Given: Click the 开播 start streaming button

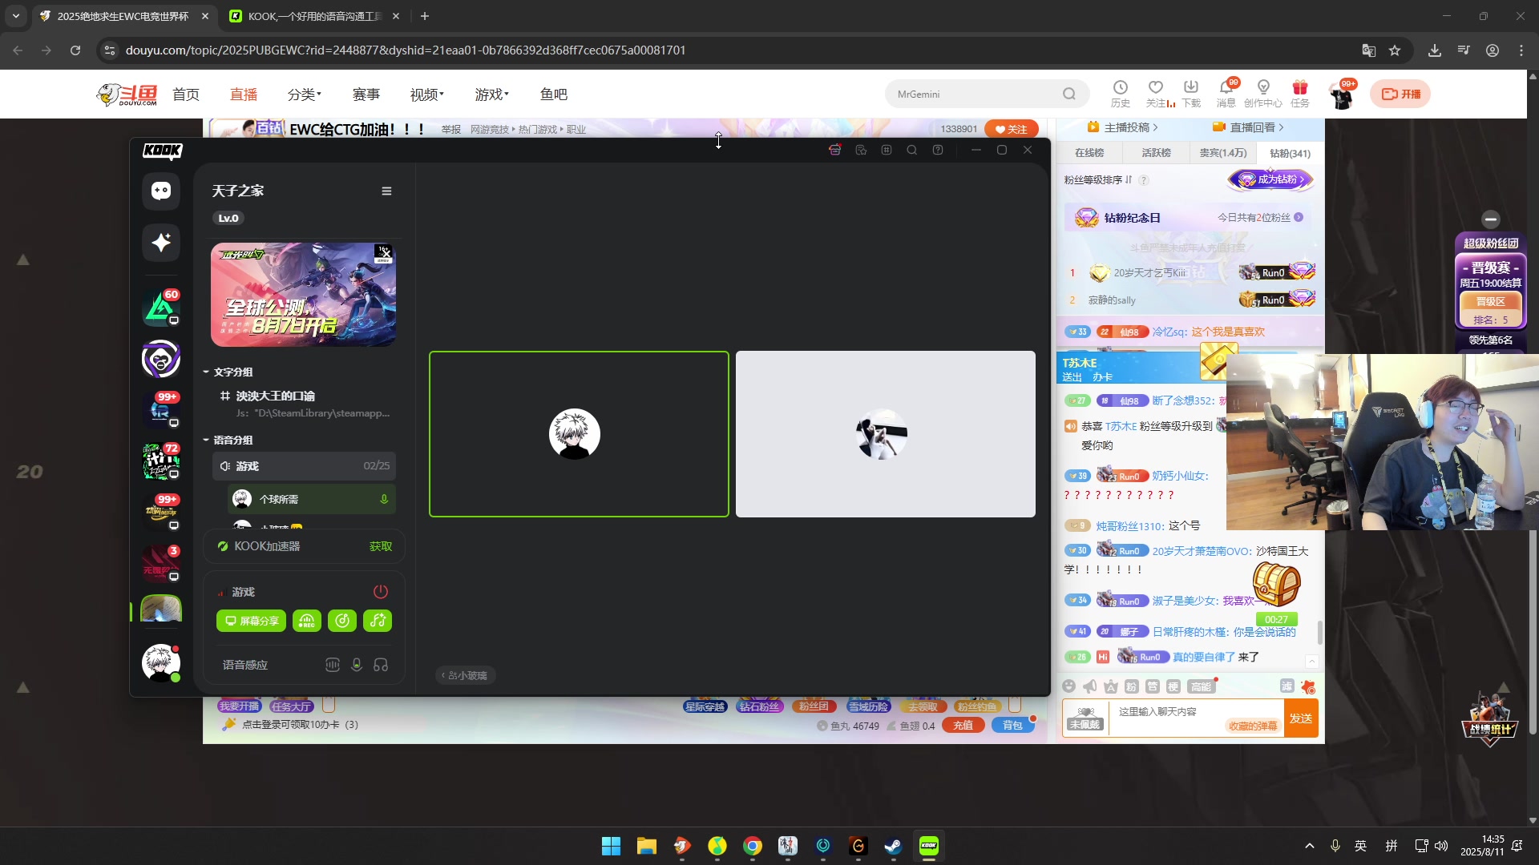Looking at the screenshot, I should (x=1400, y=94).
